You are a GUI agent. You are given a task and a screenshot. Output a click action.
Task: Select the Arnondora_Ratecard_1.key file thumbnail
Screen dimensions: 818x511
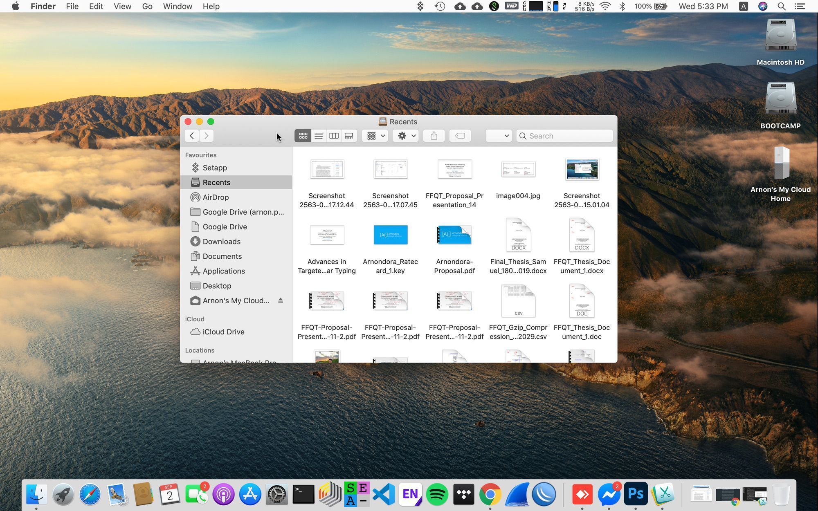tap(391, 235)
